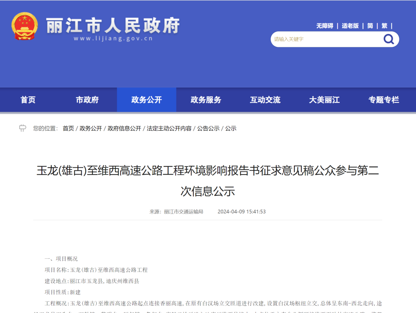Click the 丽江市人民政府 site title
The image size is (416, 313).
[113, 25]
